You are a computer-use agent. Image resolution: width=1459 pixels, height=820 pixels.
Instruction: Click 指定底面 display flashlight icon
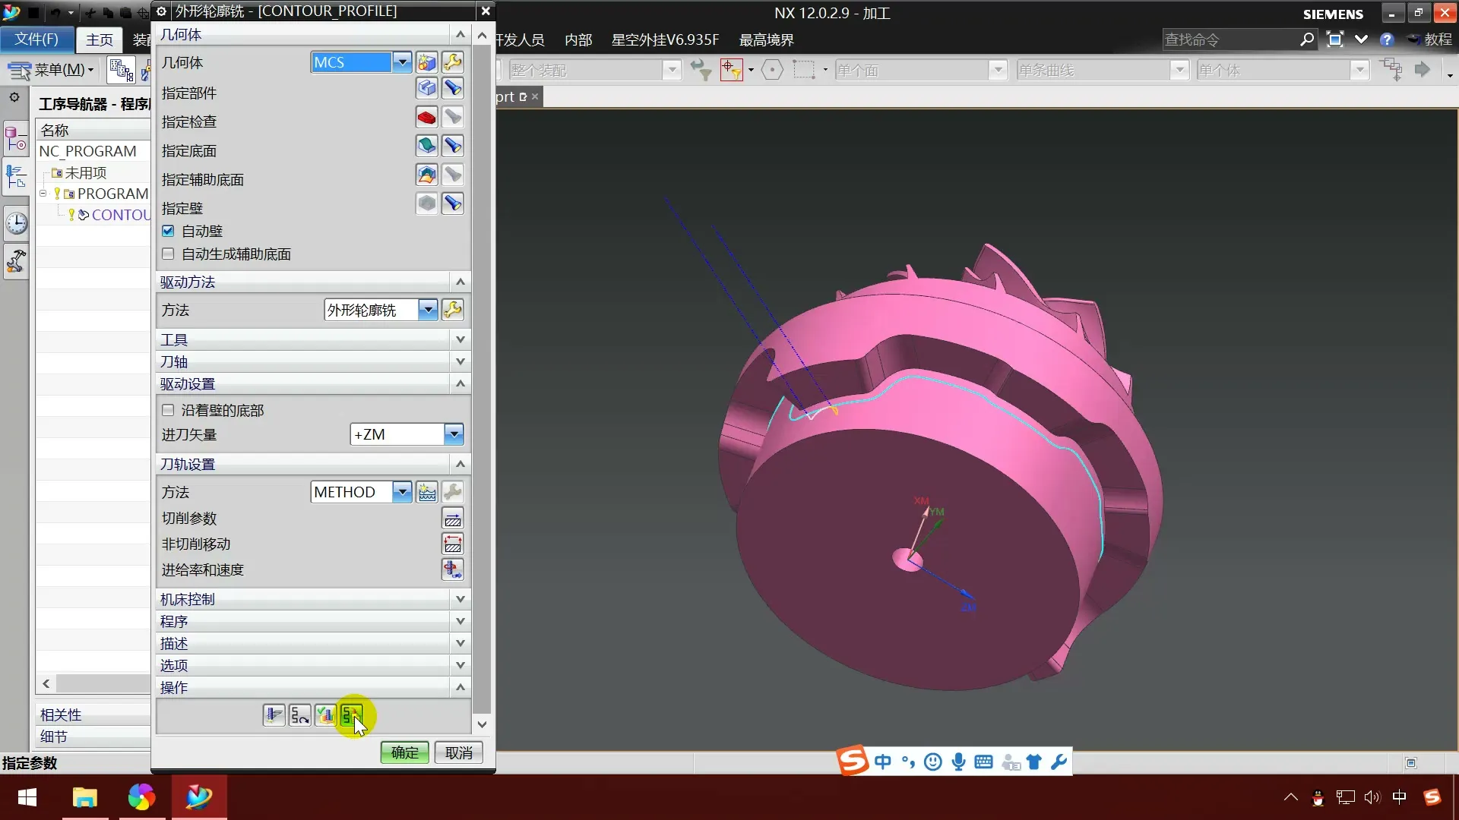(x=453, y=146)
